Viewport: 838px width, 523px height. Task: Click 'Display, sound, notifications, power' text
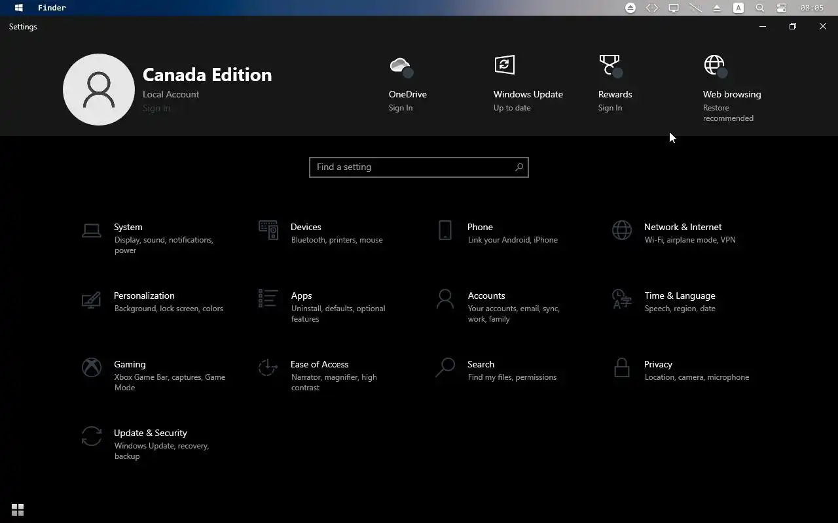click(x=164, y=245)
